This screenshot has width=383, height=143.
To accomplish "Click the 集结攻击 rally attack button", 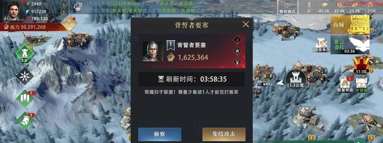I will coord(224,134).
